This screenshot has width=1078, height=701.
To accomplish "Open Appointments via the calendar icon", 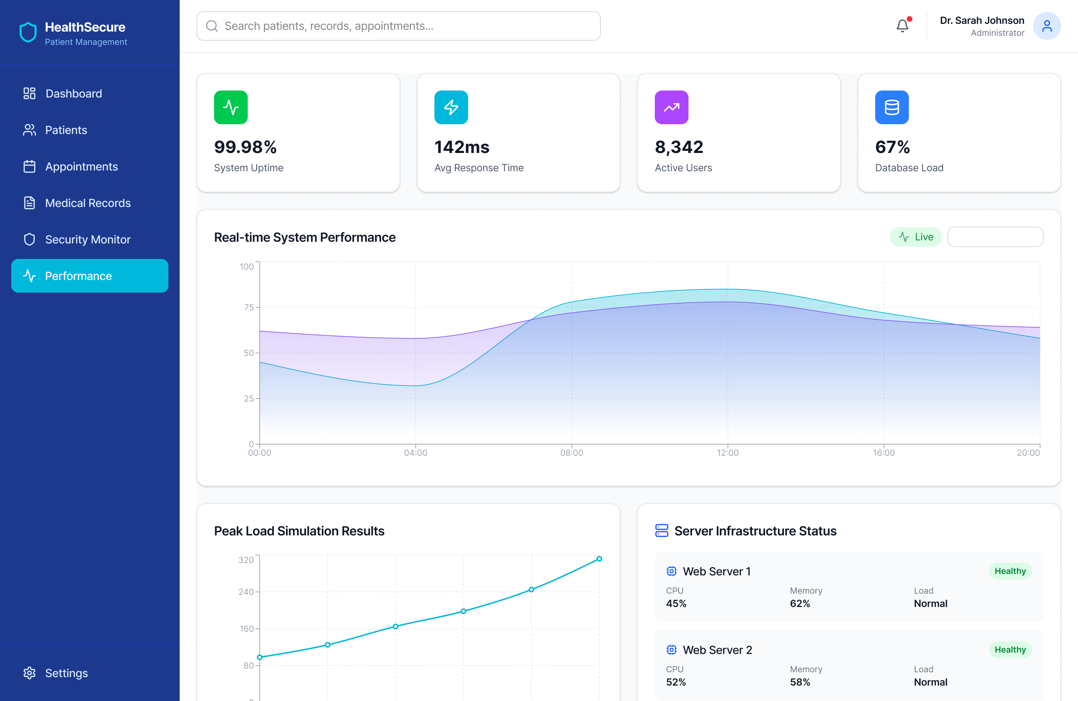I will pos(29,167).
